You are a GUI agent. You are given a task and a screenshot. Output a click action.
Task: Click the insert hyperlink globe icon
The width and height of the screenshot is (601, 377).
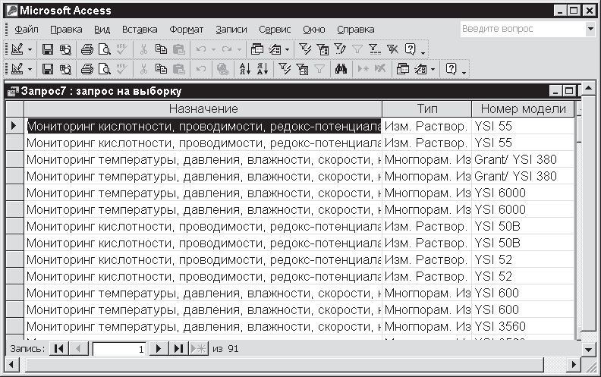pyautogui.click(x=222, y=69)
